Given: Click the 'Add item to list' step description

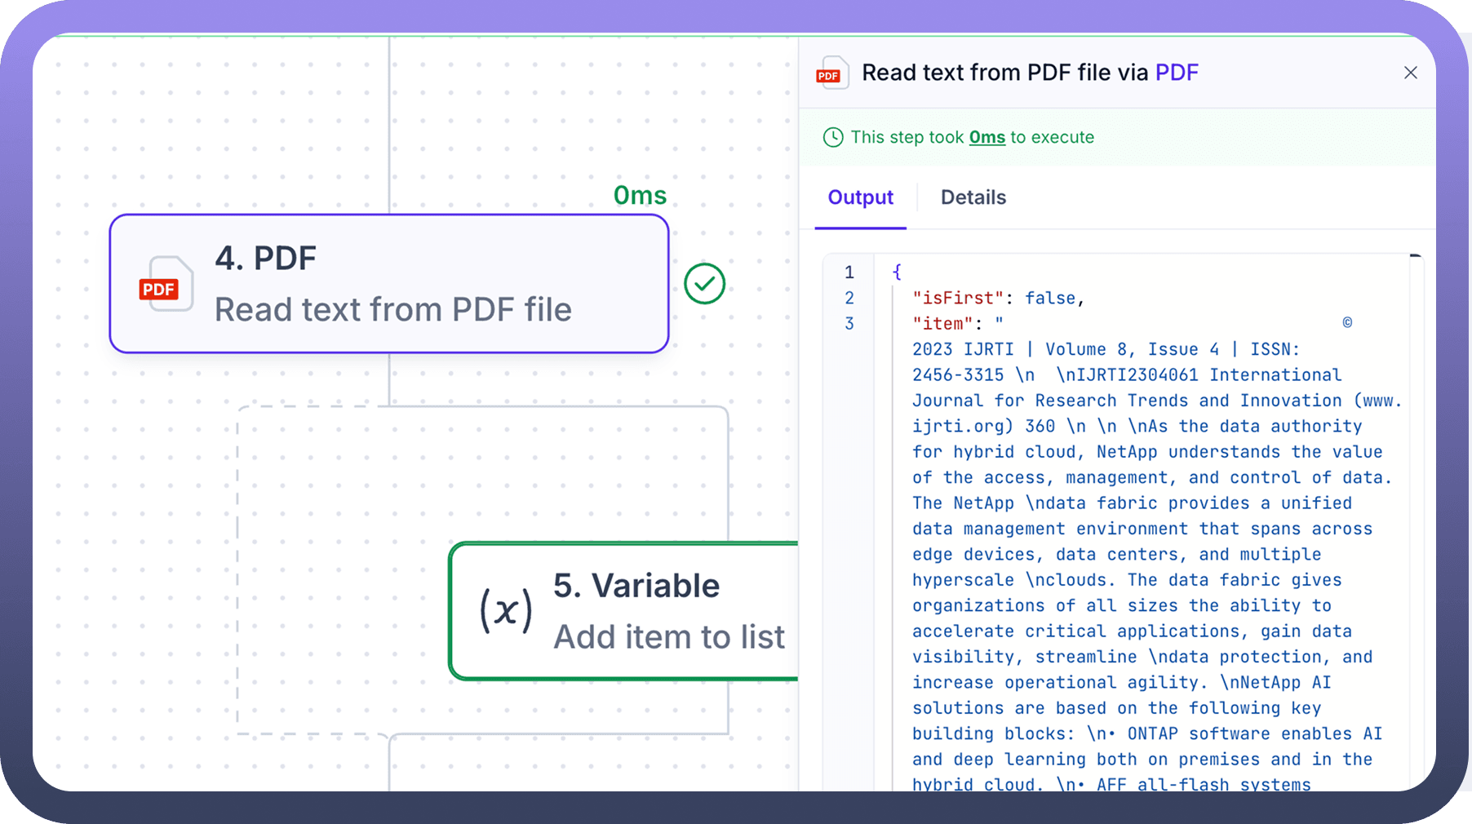Looking at the screenshot, I should point(669,637).
